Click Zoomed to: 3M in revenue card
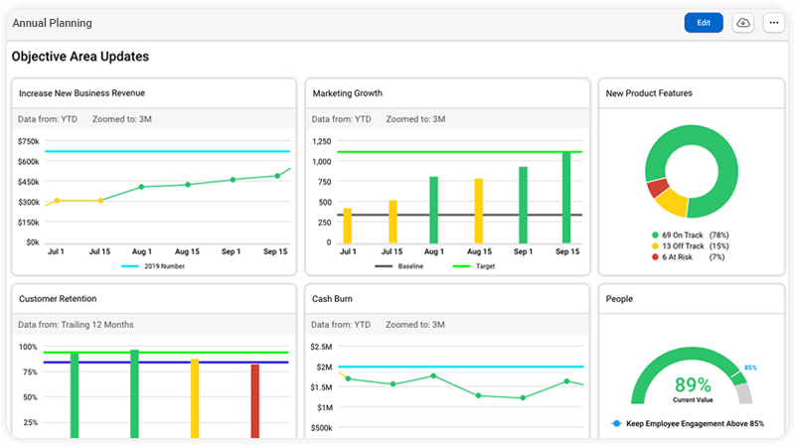795x447 pixels. coord(122,119)
